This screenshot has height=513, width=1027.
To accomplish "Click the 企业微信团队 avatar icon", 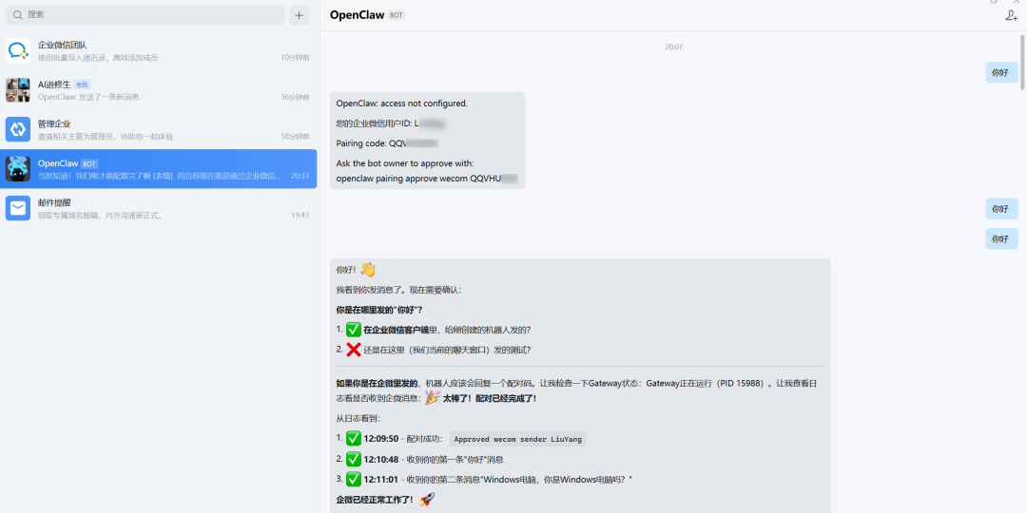I will coord(18,51).
